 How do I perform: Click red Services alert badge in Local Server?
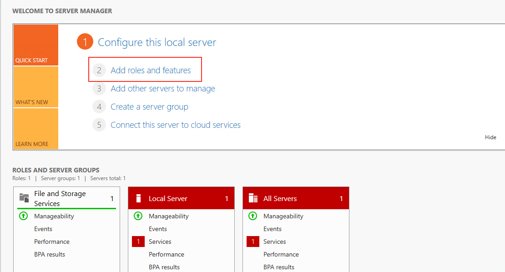click(x=138, y=242)
